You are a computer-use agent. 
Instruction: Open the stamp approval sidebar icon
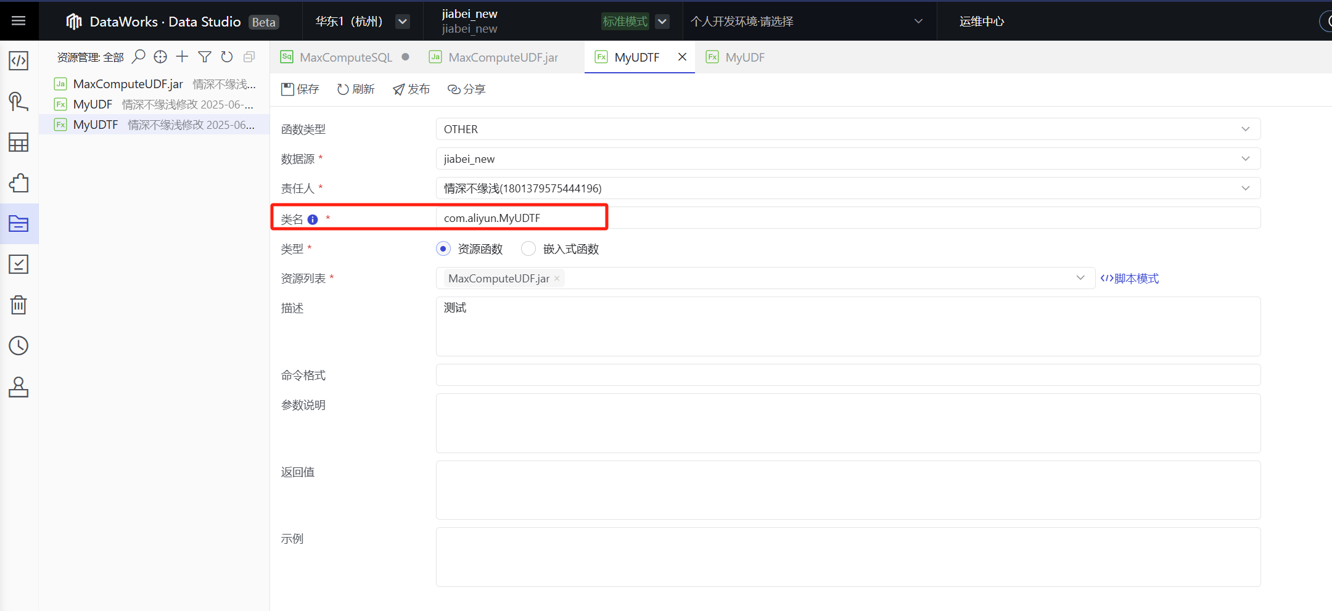[18, 387]
